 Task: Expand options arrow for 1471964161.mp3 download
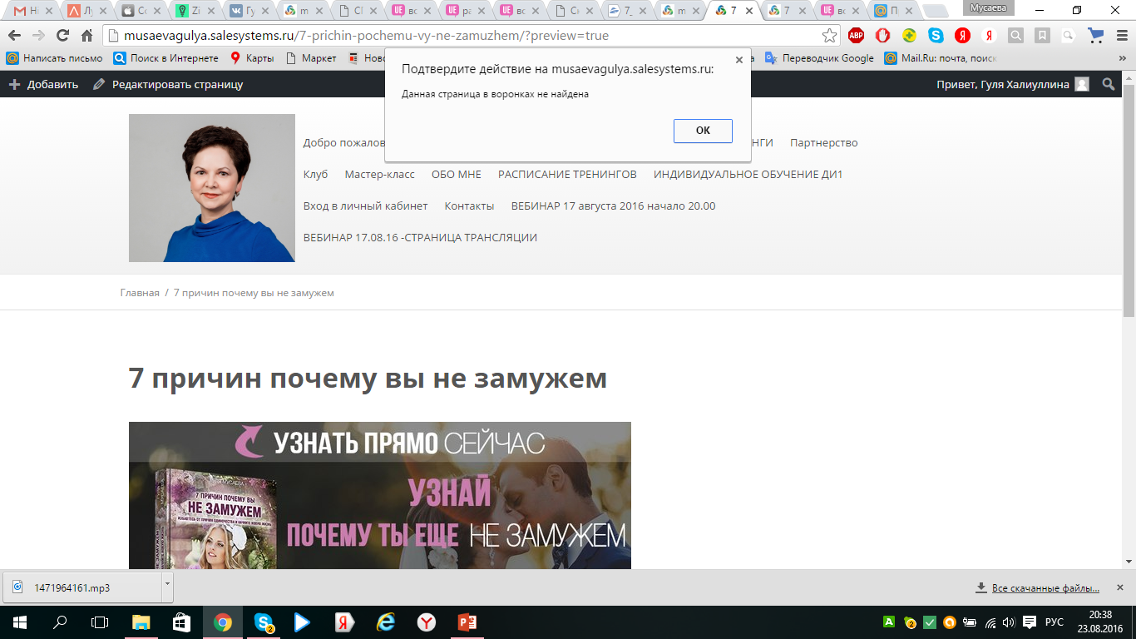tap(167, 585)
